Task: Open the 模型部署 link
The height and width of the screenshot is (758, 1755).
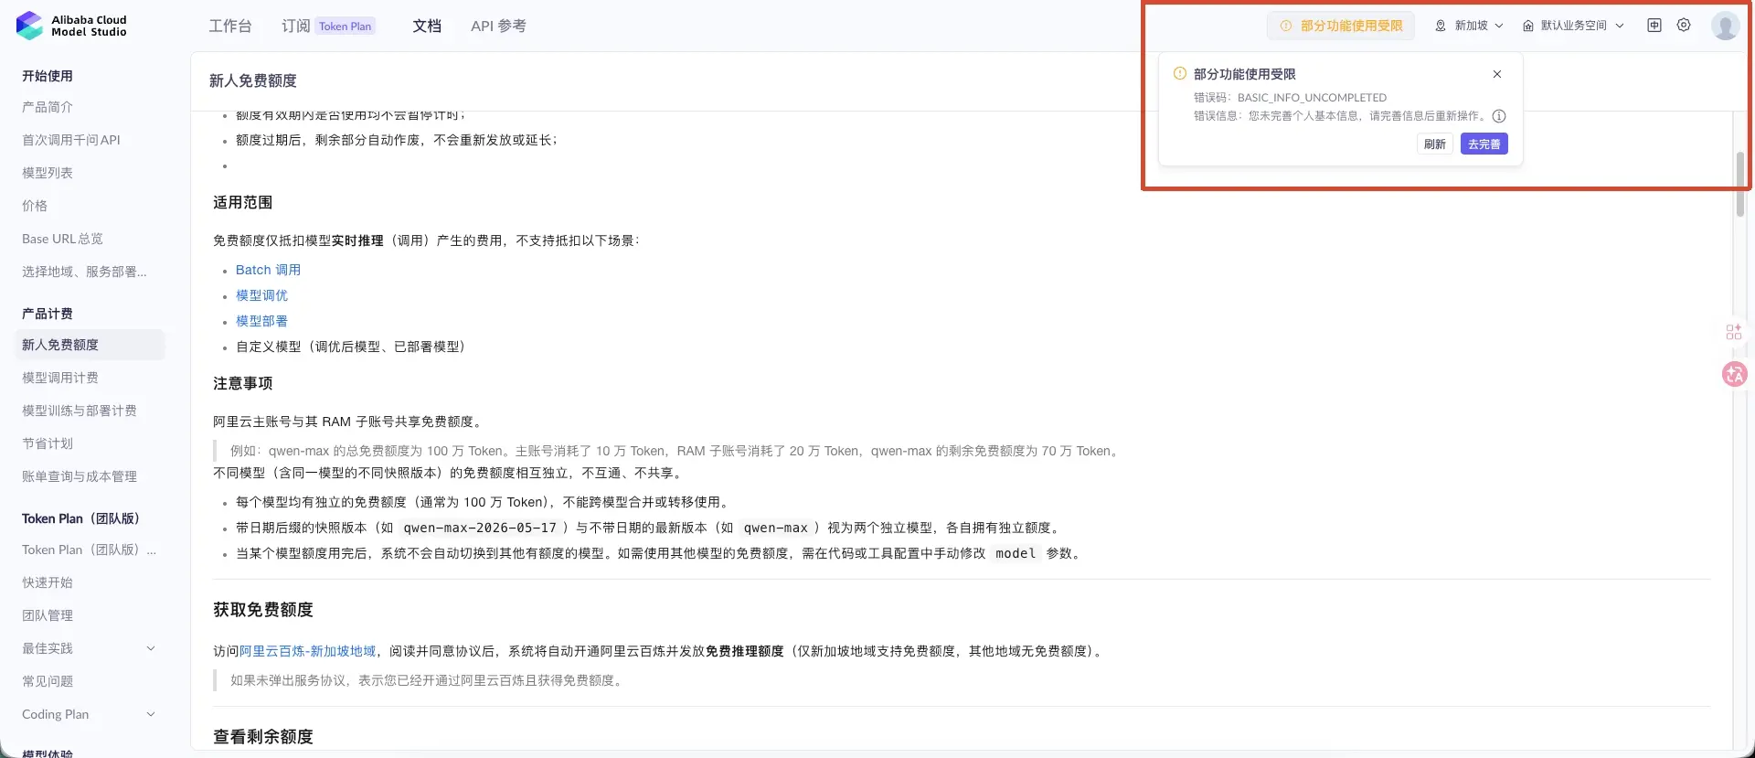Action: 261,321
